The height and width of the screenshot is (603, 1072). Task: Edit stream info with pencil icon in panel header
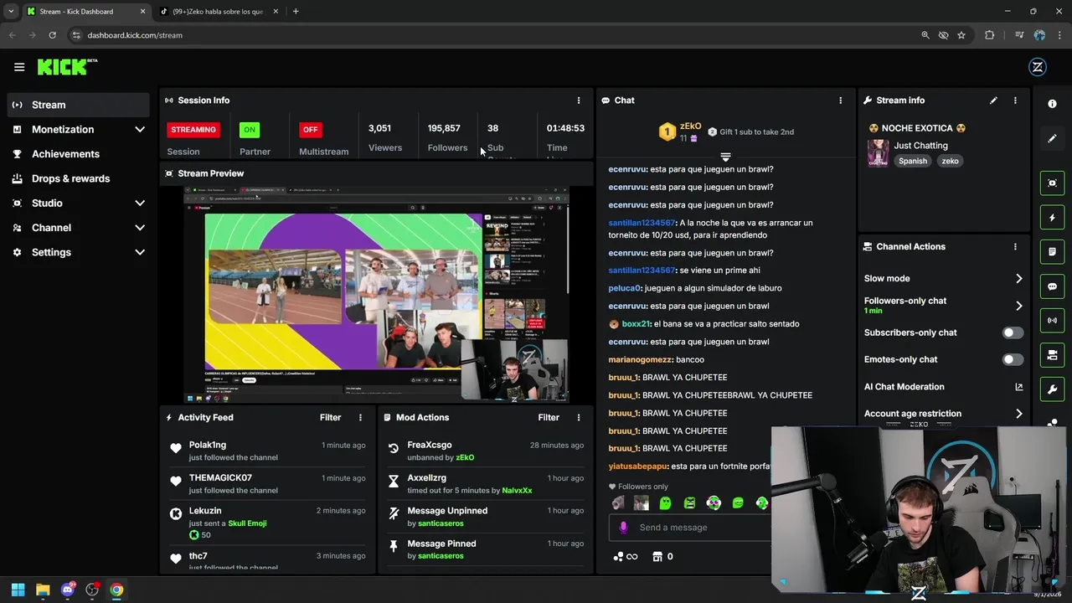(x=993, y=100)
